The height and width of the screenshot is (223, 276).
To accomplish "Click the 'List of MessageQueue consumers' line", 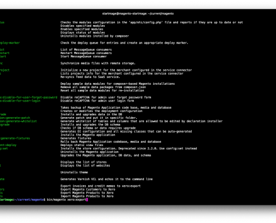I will (x=86, y=50).
